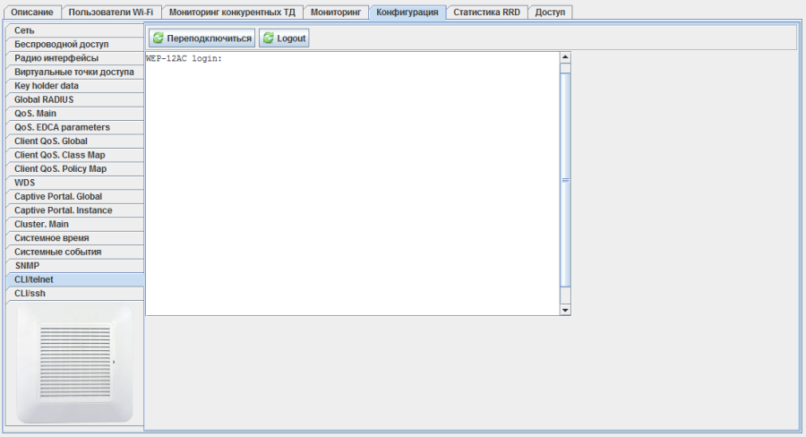Screen dimensions: 806x437
Task: Switch to Пользователи Wi-Fi tab
Action: click(x=111, y=12)
